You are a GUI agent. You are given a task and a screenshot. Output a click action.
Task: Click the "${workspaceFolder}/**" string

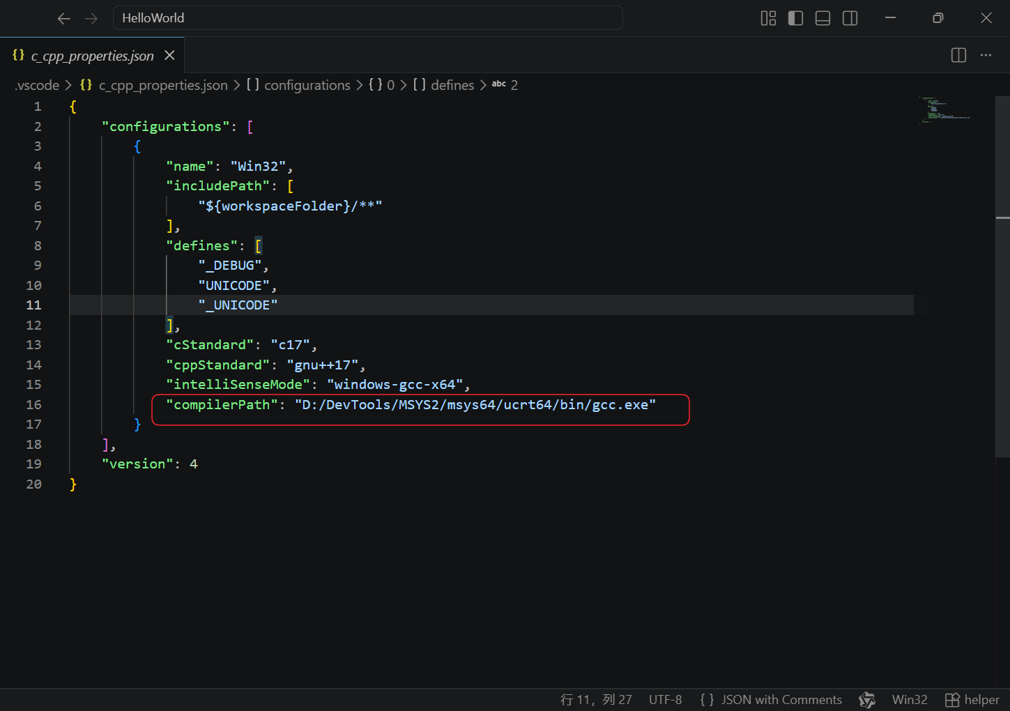(x=290, y=206)
